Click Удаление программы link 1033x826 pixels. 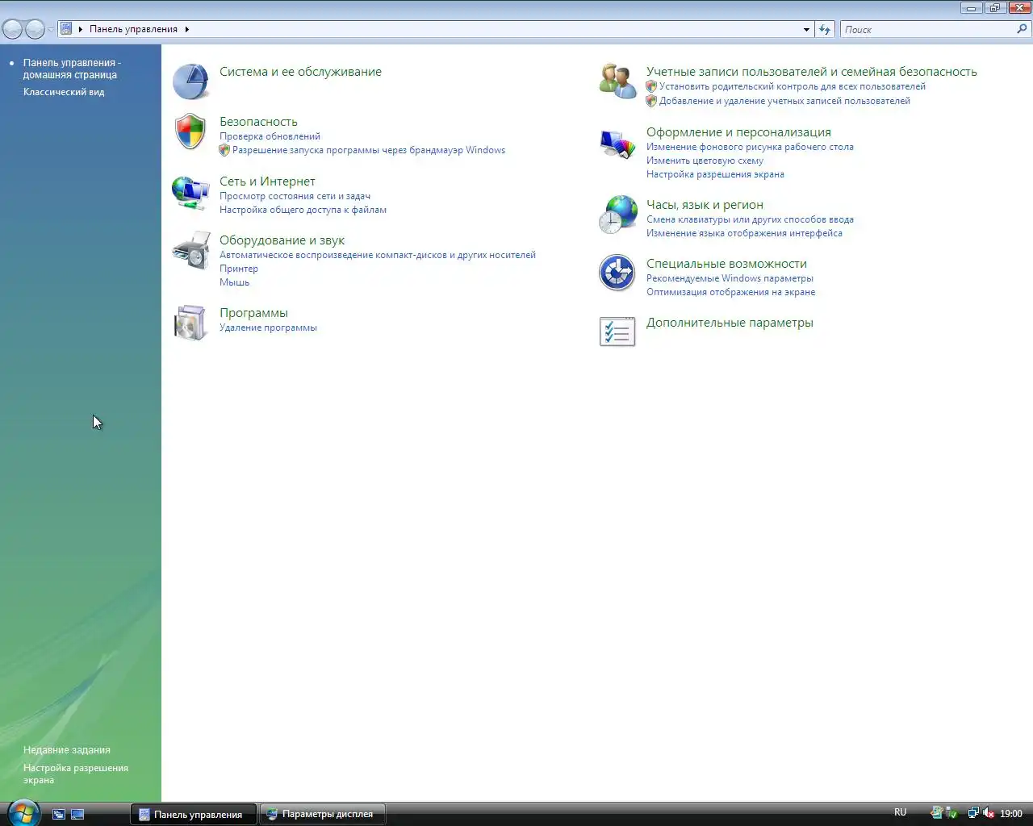click(x=268, y=327)
